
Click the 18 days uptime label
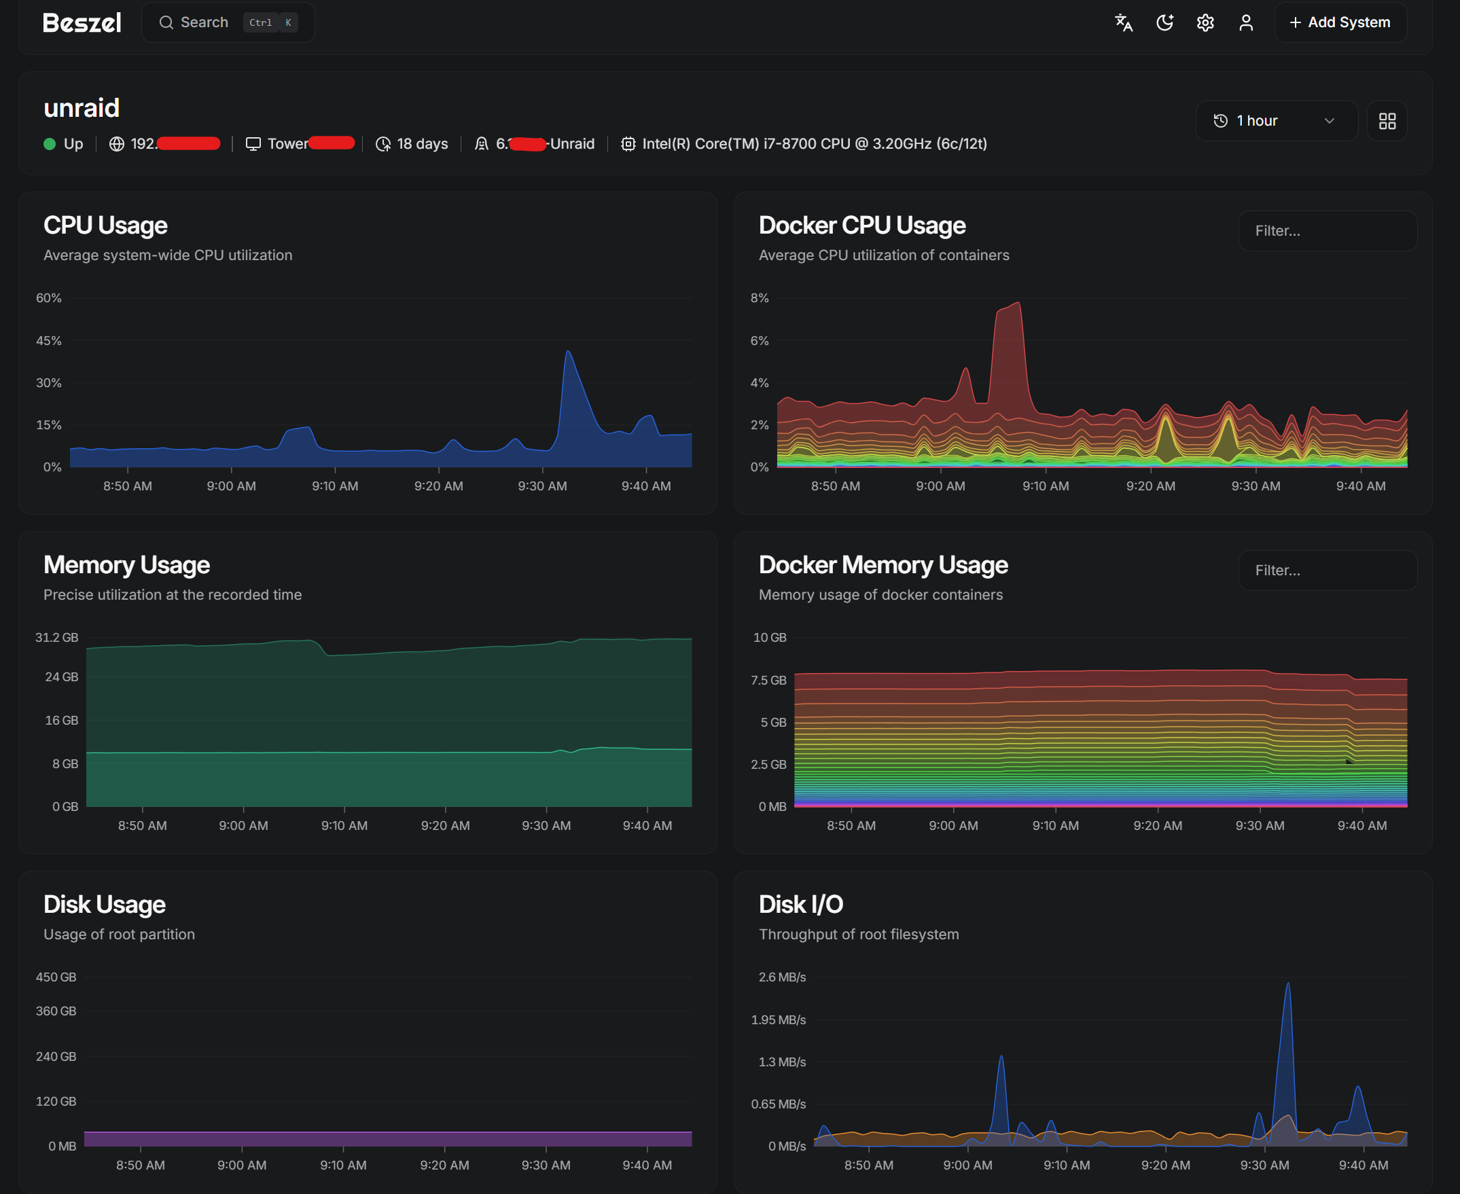(x=422, y=144)
